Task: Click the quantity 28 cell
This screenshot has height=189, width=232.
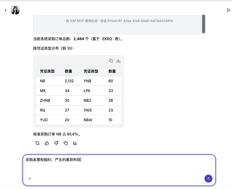Action: (x=111, y=100)
